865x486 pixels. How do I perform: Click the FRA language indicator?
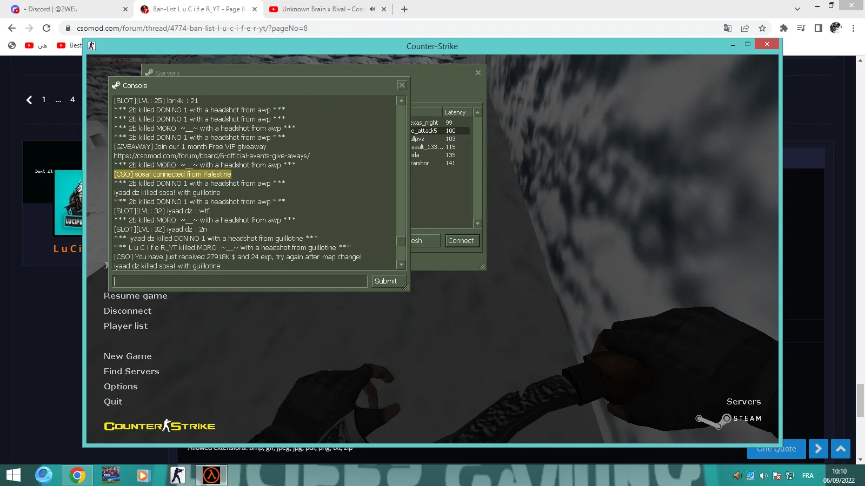pos(808,476)
